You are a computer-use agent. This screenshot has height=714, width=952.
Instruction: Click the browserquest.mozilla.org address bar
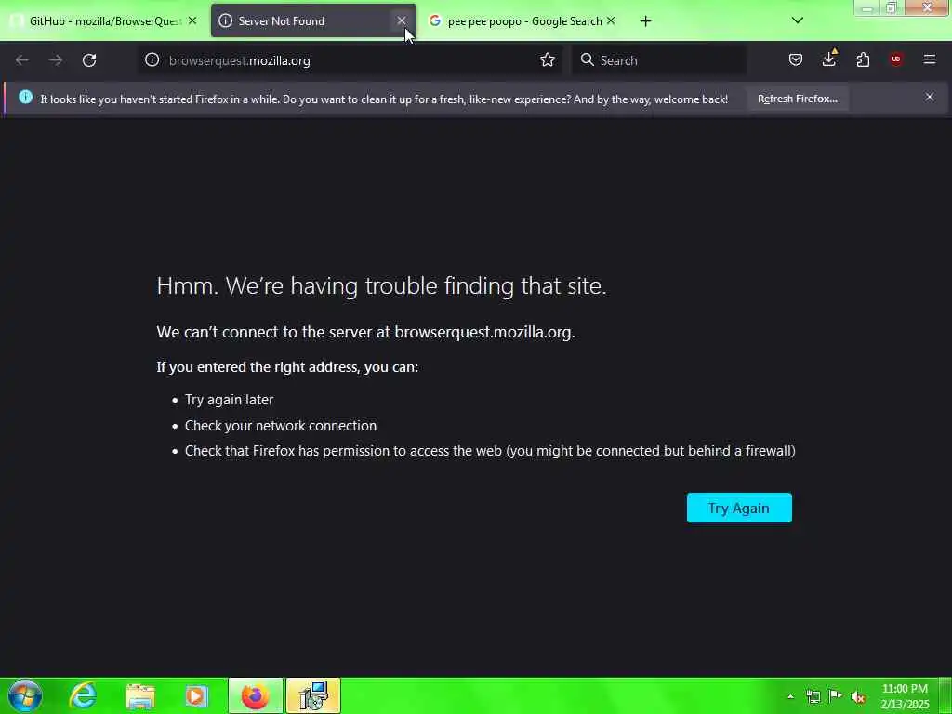click(350, 60)
